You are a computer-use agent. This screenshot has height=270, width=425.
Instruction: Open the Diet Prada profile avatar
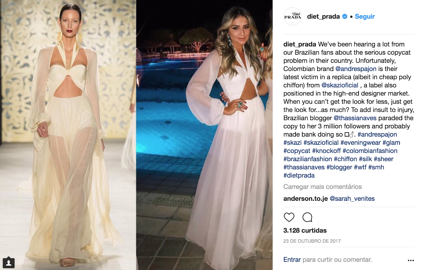293,16
